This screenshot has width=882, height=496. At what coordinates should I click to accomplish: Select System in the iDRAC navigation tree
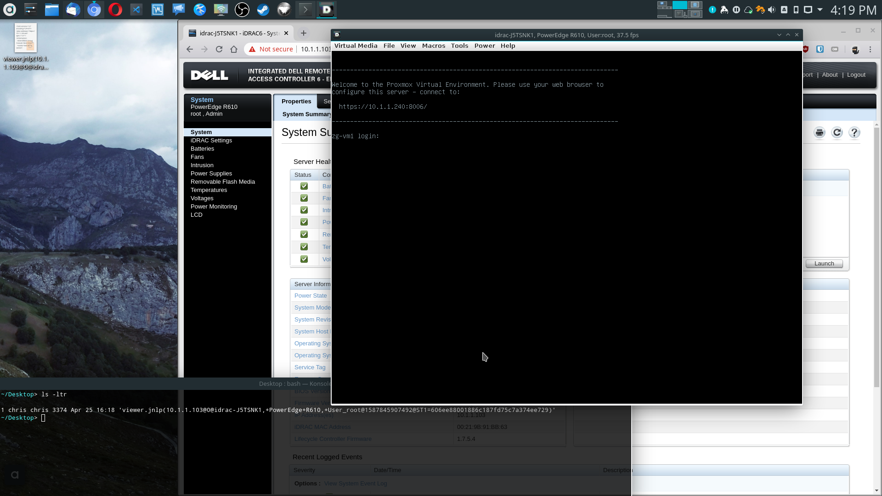(x=227, y=132)
